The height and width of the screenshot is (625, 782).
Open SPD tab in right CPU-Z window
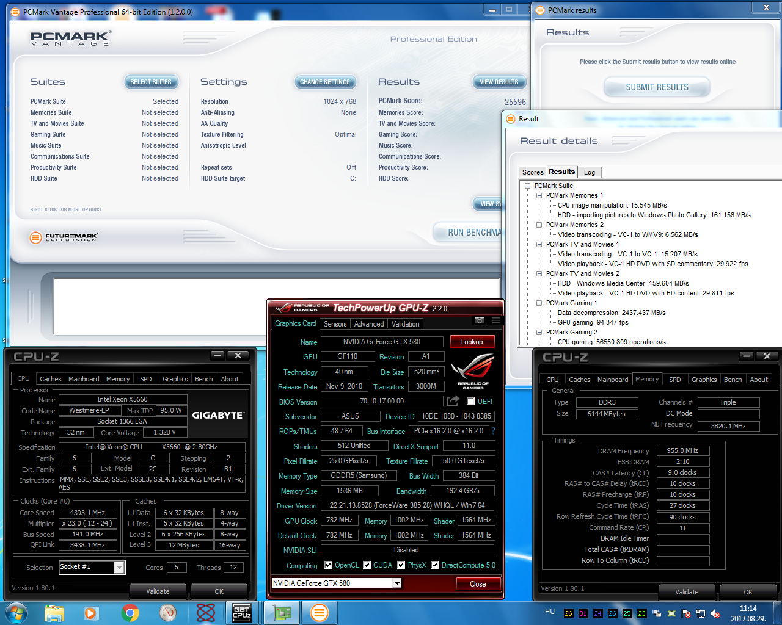tap(674, 380)
